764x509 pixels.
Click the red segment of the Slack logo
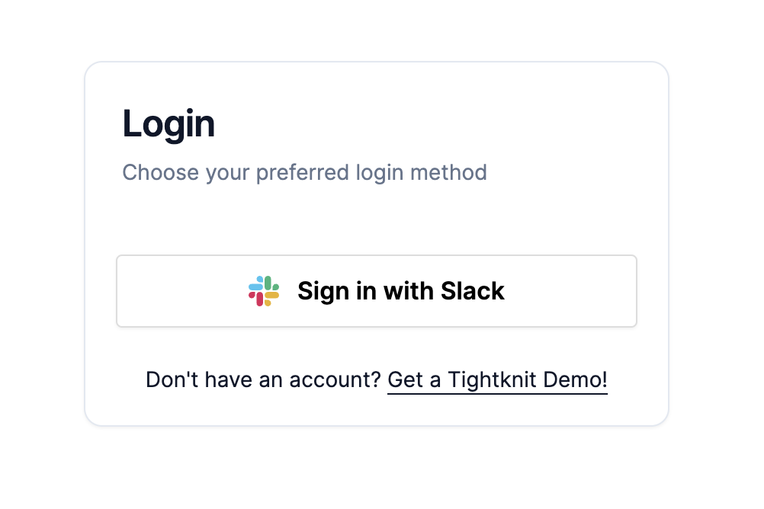258,299
